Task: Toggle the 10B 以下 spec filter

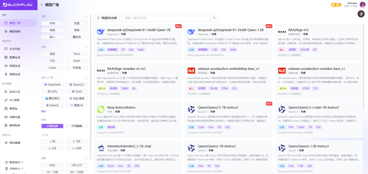Action: [x=77, y=165]
